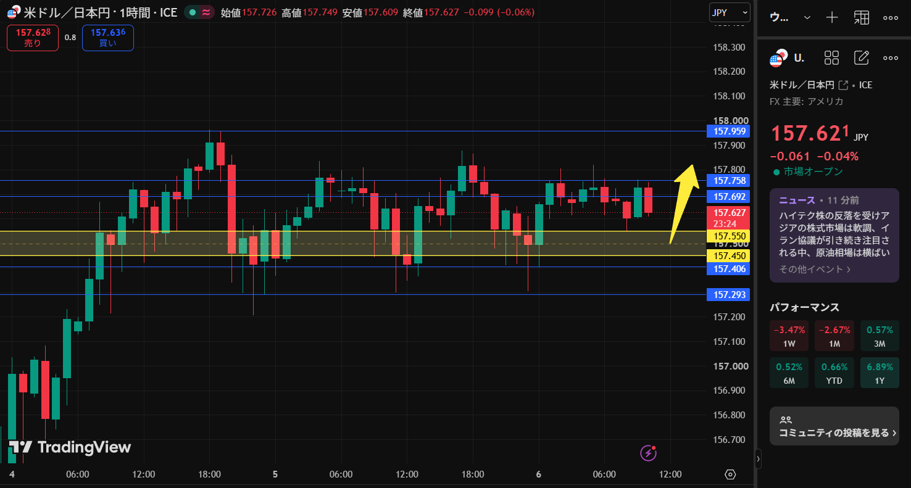Image resolution: width=911 pixels, height=488 pixels.
Task: Select the 157.758 price line label
Action: [x=730, y=181]
